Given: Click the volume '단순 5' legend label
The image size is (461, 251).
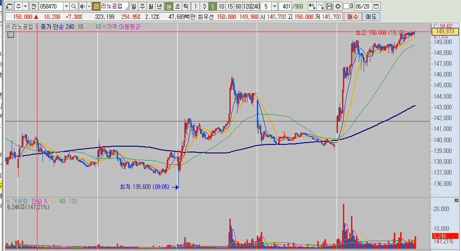Looking at the screenshot, I should click(39, 201).
